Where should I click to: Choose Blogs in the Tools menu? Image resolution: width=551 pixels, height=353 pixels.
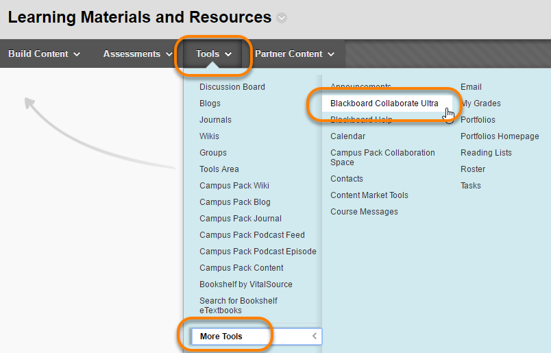[x=210, y=104]
